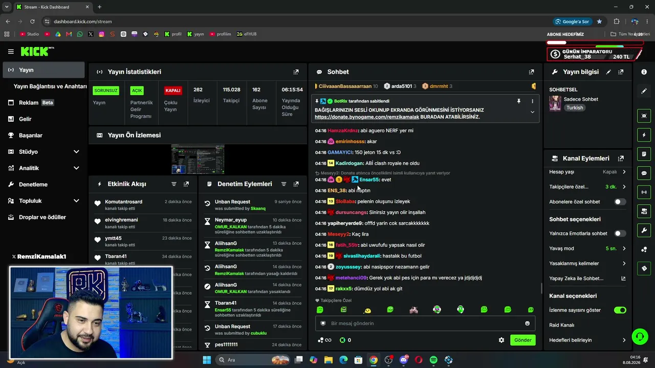This screenshot has height=368, width=655.
Task: Collapse the pinned BotRix message
Action: pos(532,112)
